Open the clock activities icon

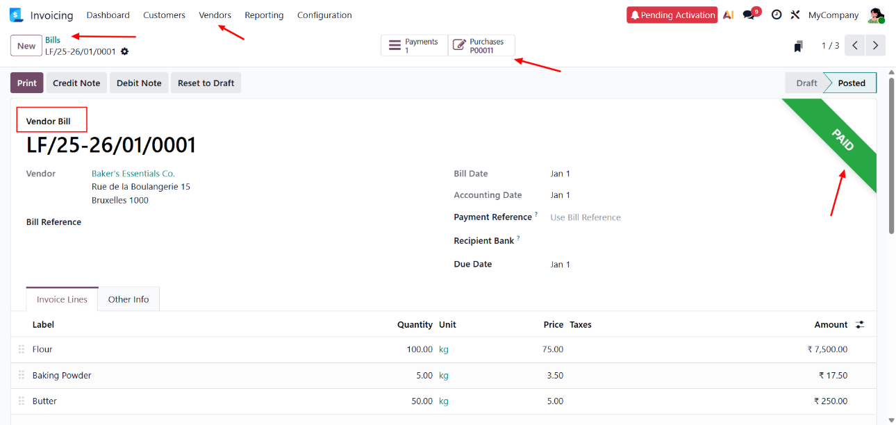pos(777,15)
